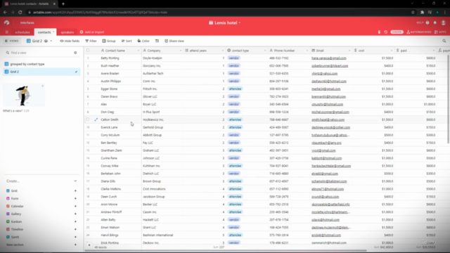Reload the page in browser
Screen dimensions: 450x253
[20, 13]
